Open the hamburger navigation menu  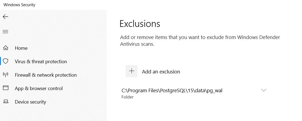[5, 32]
